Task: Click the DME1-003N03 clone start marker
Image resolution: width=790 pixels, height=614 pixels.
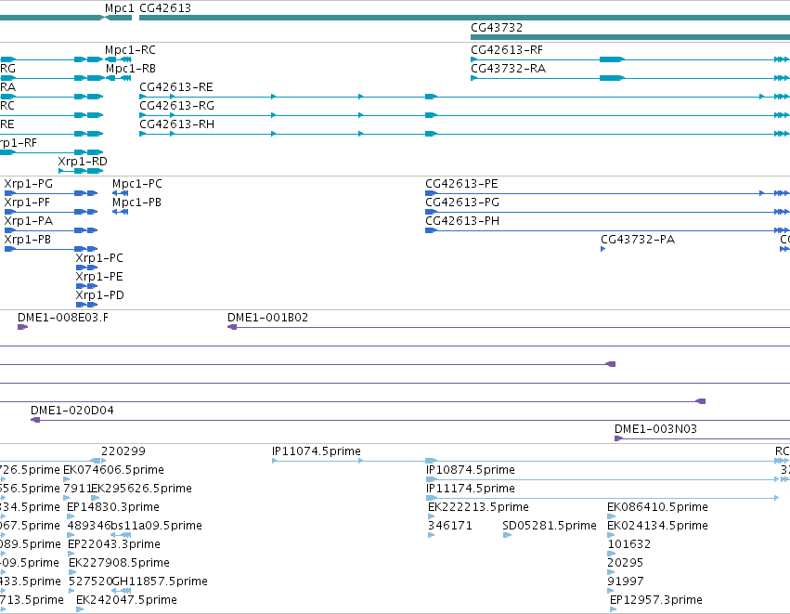Action: (x=619, y=438)
